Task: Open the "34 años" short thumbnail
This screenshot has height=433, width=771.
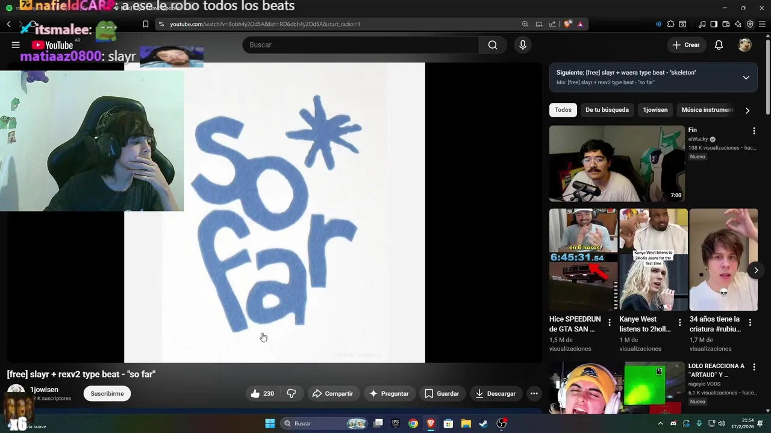Action: pos(723,259)
